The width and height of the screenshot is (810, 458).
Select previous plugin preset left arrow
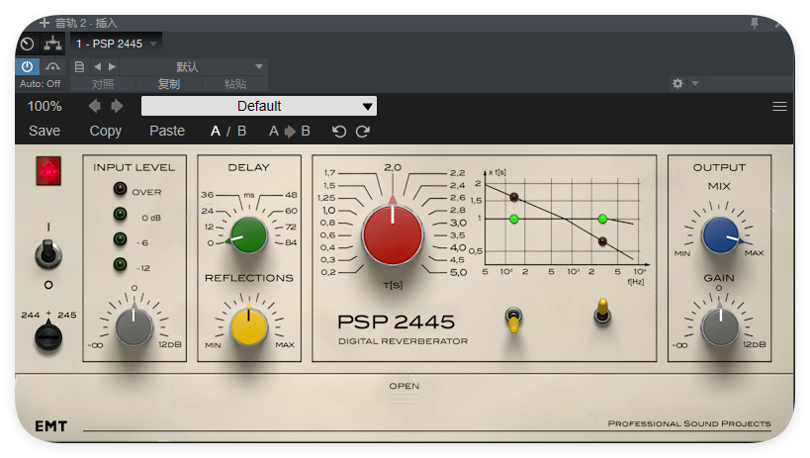95,106
